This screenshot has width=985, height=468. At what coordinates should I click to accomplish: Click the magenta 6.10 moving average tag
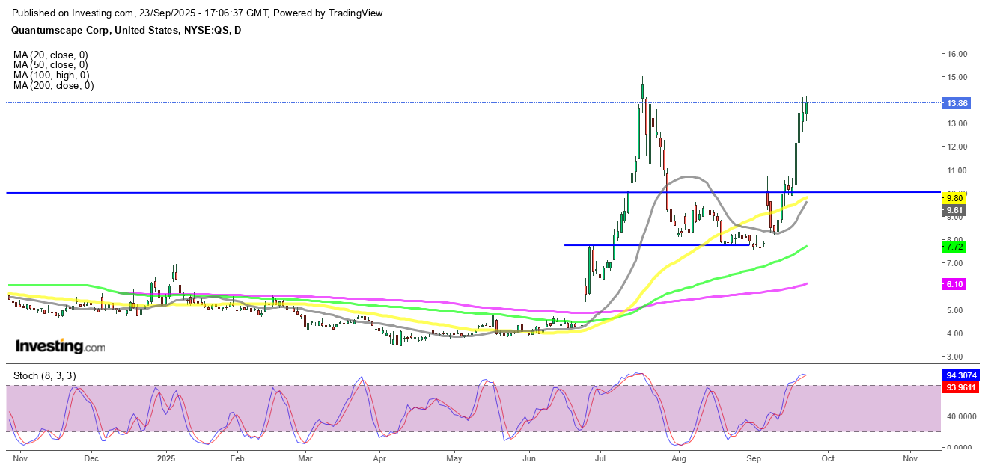tap(954, 284)
